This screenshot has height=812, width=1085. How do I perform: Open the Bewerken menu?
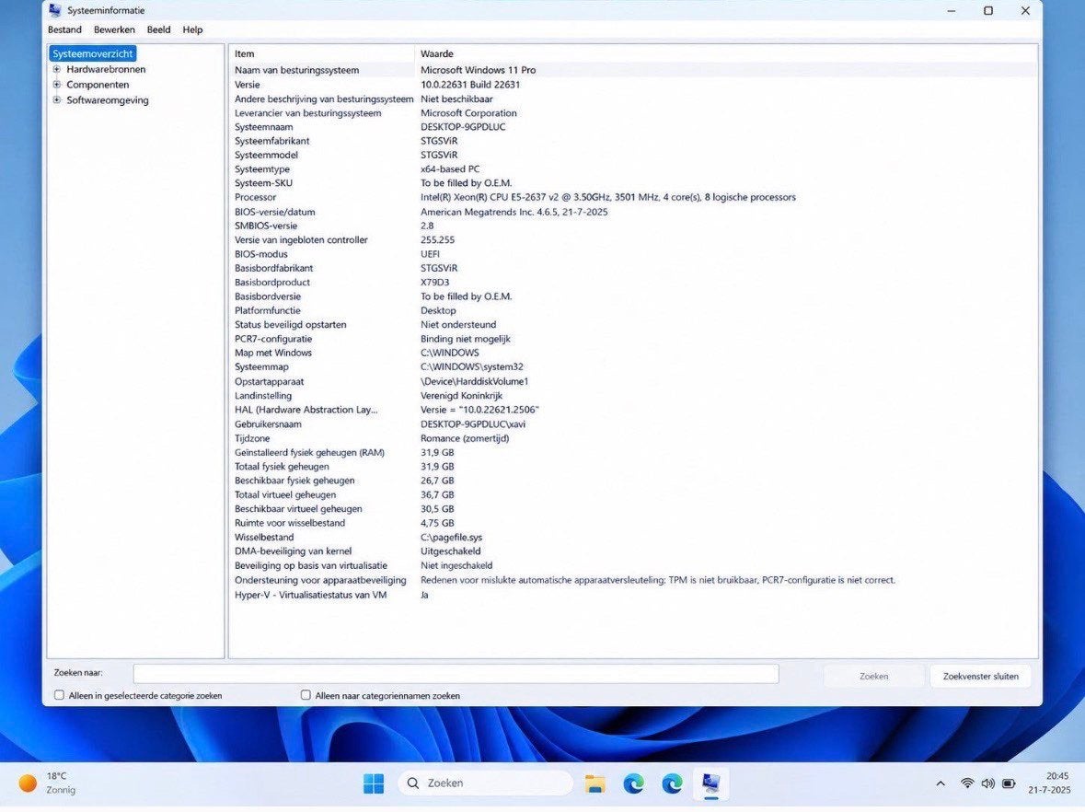click(114, 29)
